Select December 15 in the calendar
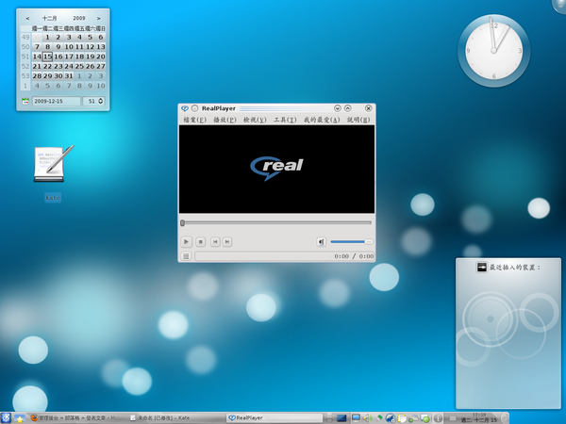Image resolution: width=566 pixels, height=424 pixels. pyautogui.click(x=48, y=57)
